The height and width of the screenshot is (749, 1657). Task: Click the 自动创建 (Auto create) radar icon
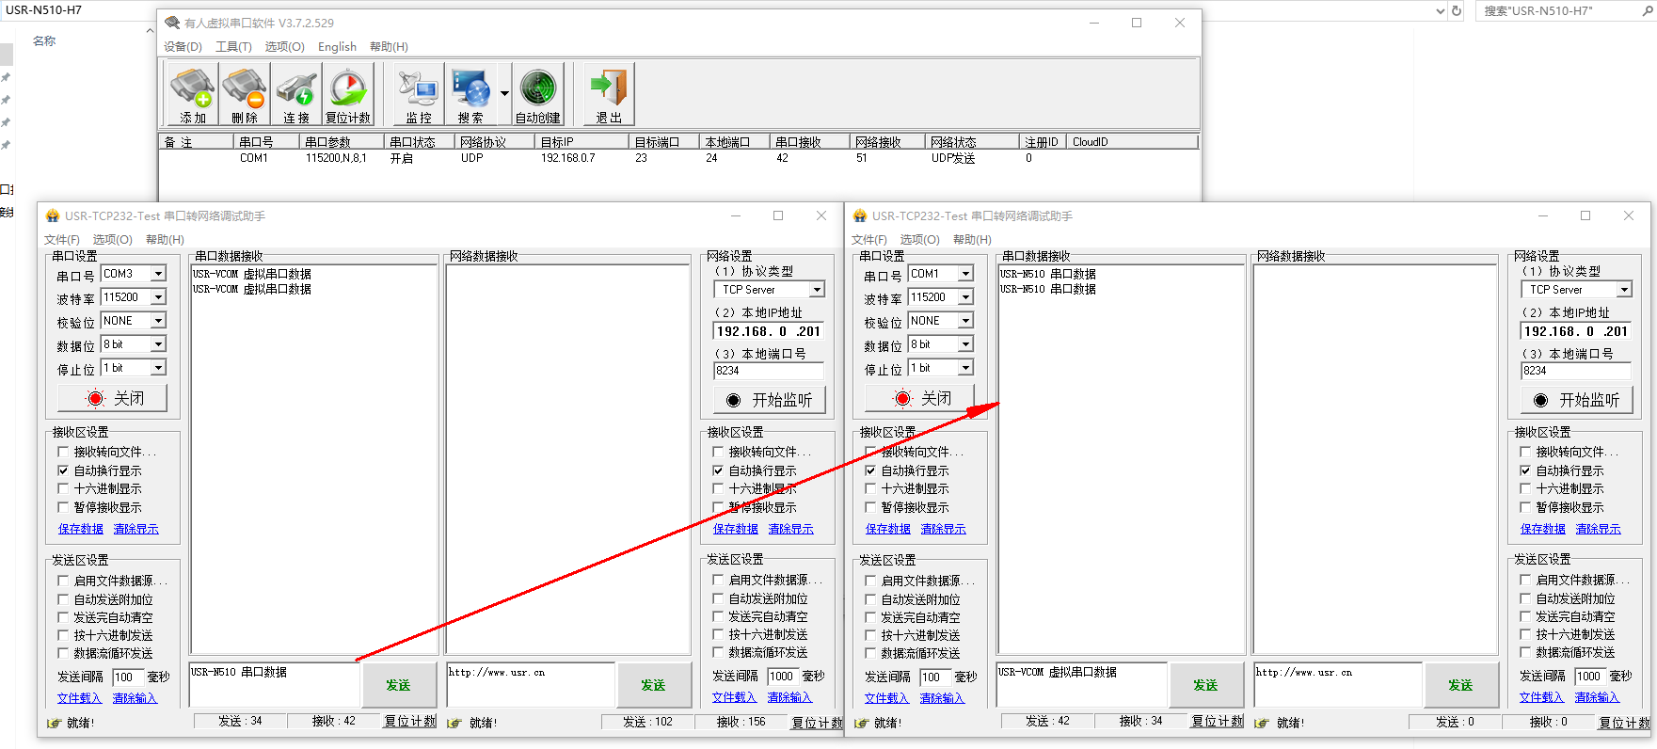[x=537, y=94]
